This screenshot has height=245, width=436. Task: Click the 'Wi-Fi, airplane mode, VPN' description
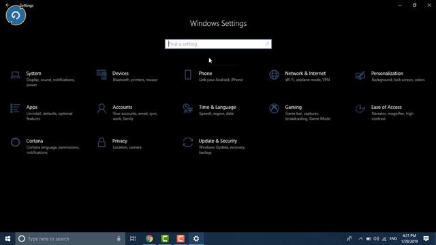click(x=307, y=80)
